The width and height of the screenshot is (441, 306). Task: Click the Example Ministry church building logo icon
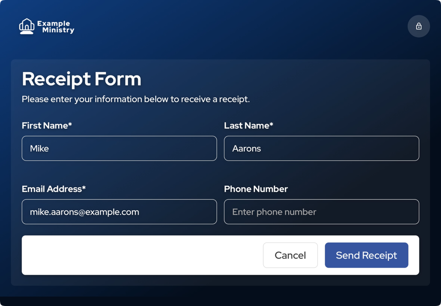[x=27, y=26]
